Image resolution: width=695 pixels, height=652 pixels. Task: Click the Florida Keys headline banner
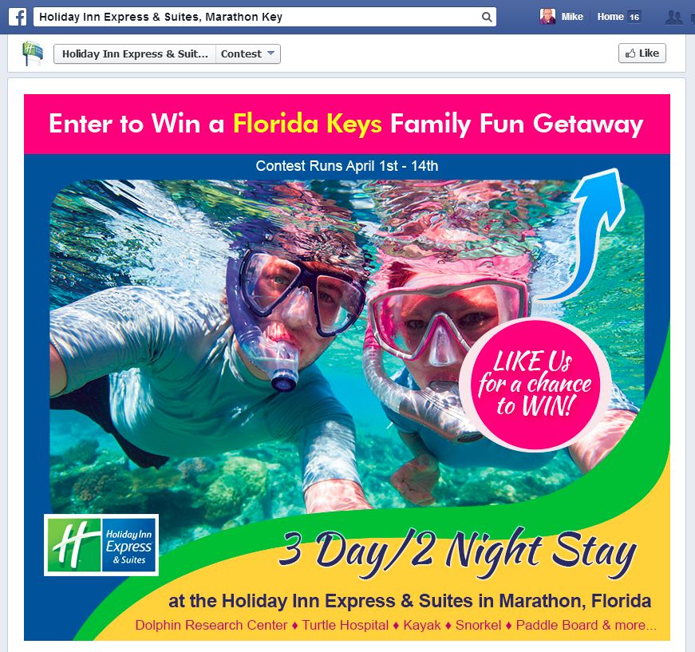(346, 124)
